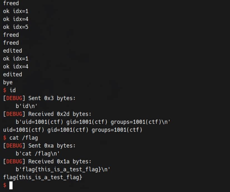This screenshot has height=192, width=230.
Task: Click the "edited" line just above "bye"
Action: tap(13, 74)
